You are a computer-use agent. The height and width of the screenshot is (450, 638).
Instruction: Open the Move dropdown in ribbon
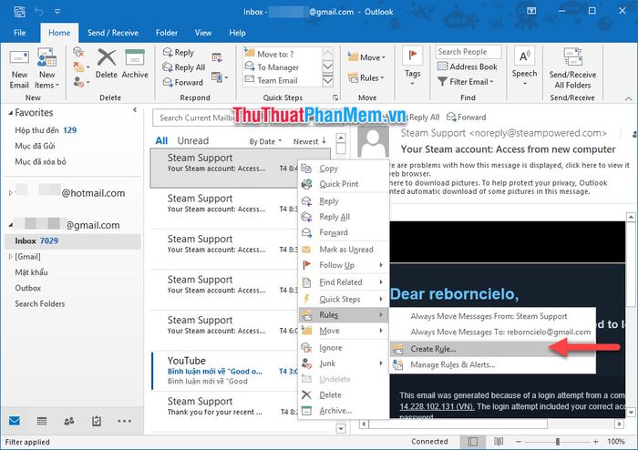click(x=366, y=57)
